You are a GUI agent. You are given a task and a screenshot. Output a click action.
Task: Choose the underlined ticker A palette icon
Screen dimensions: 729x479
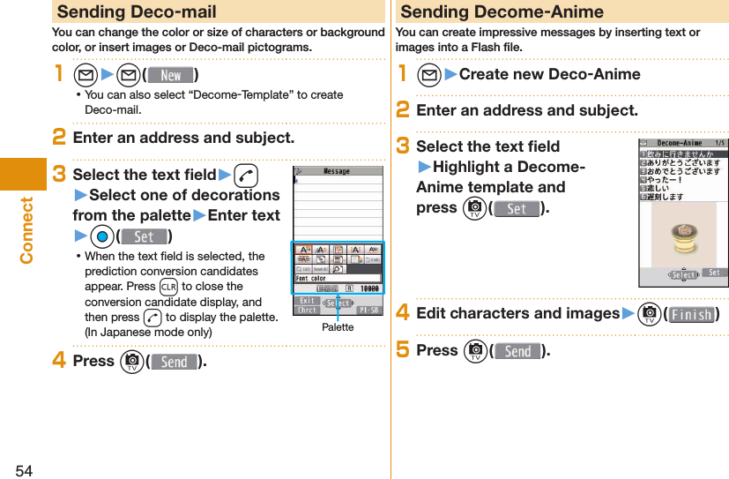pos(373,250)
